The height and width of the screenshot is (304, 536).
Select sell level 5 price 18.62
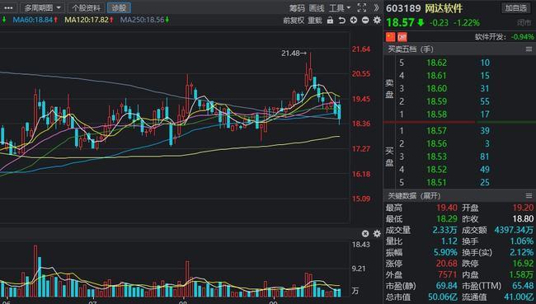[x=436, y=63]
